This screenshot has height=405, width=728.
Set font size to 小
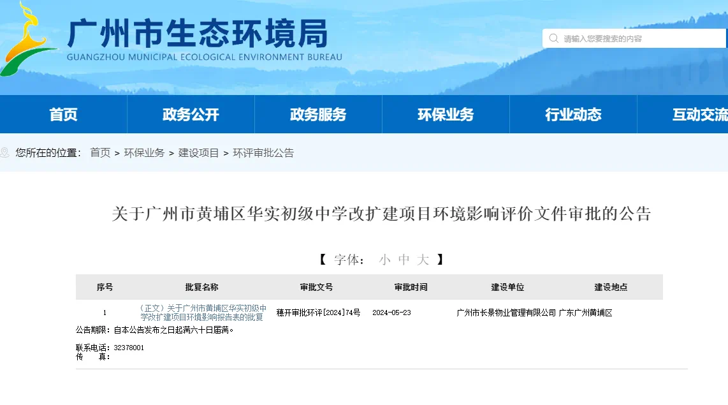click(384, 260)
